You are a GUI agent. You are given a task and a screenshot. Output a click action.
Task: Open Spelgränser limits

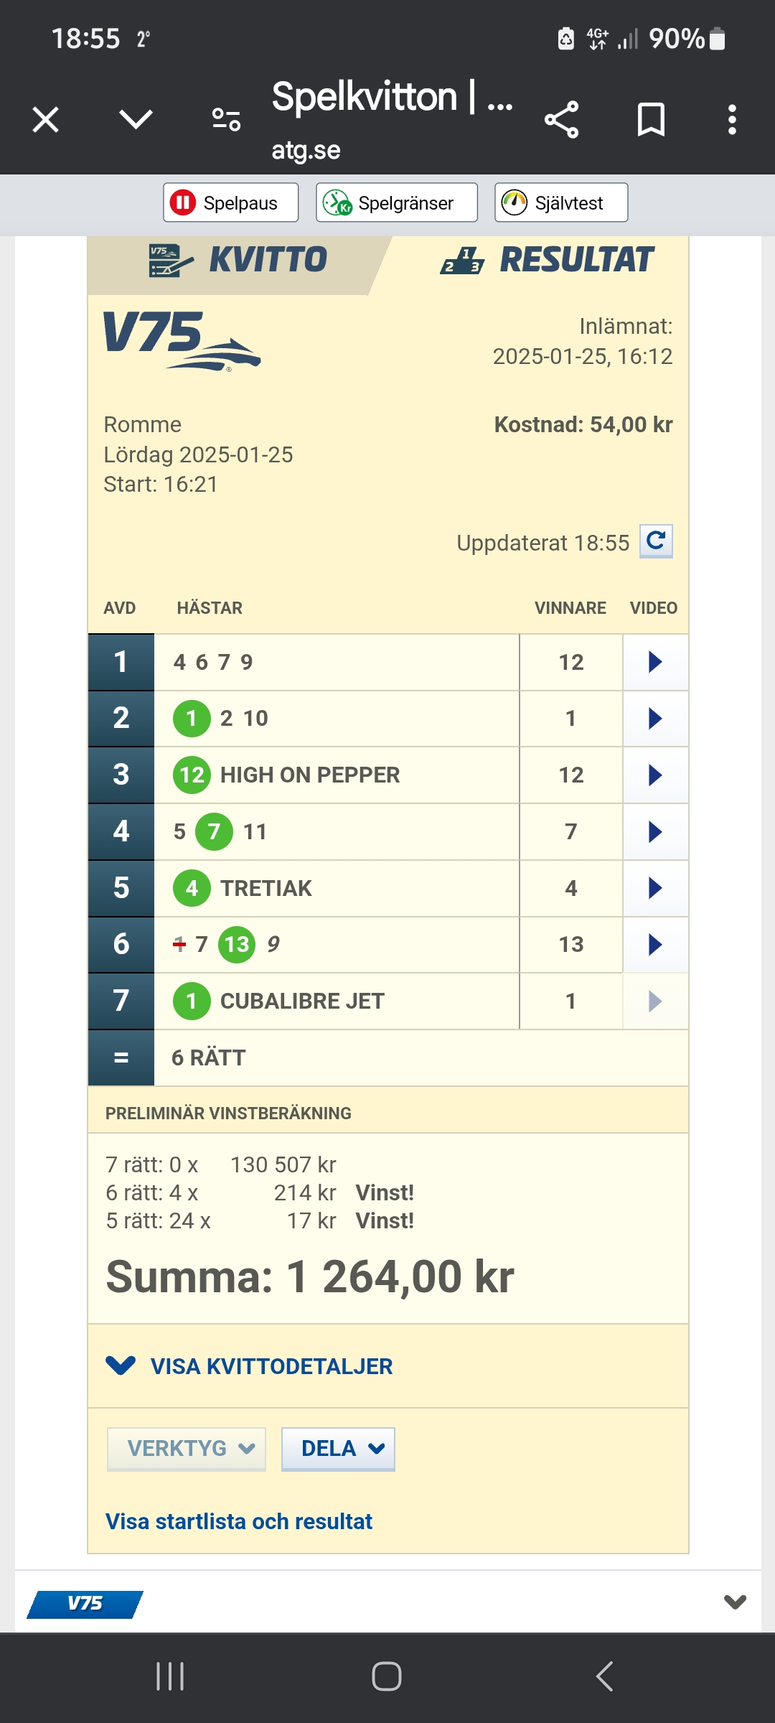(396, 203)
